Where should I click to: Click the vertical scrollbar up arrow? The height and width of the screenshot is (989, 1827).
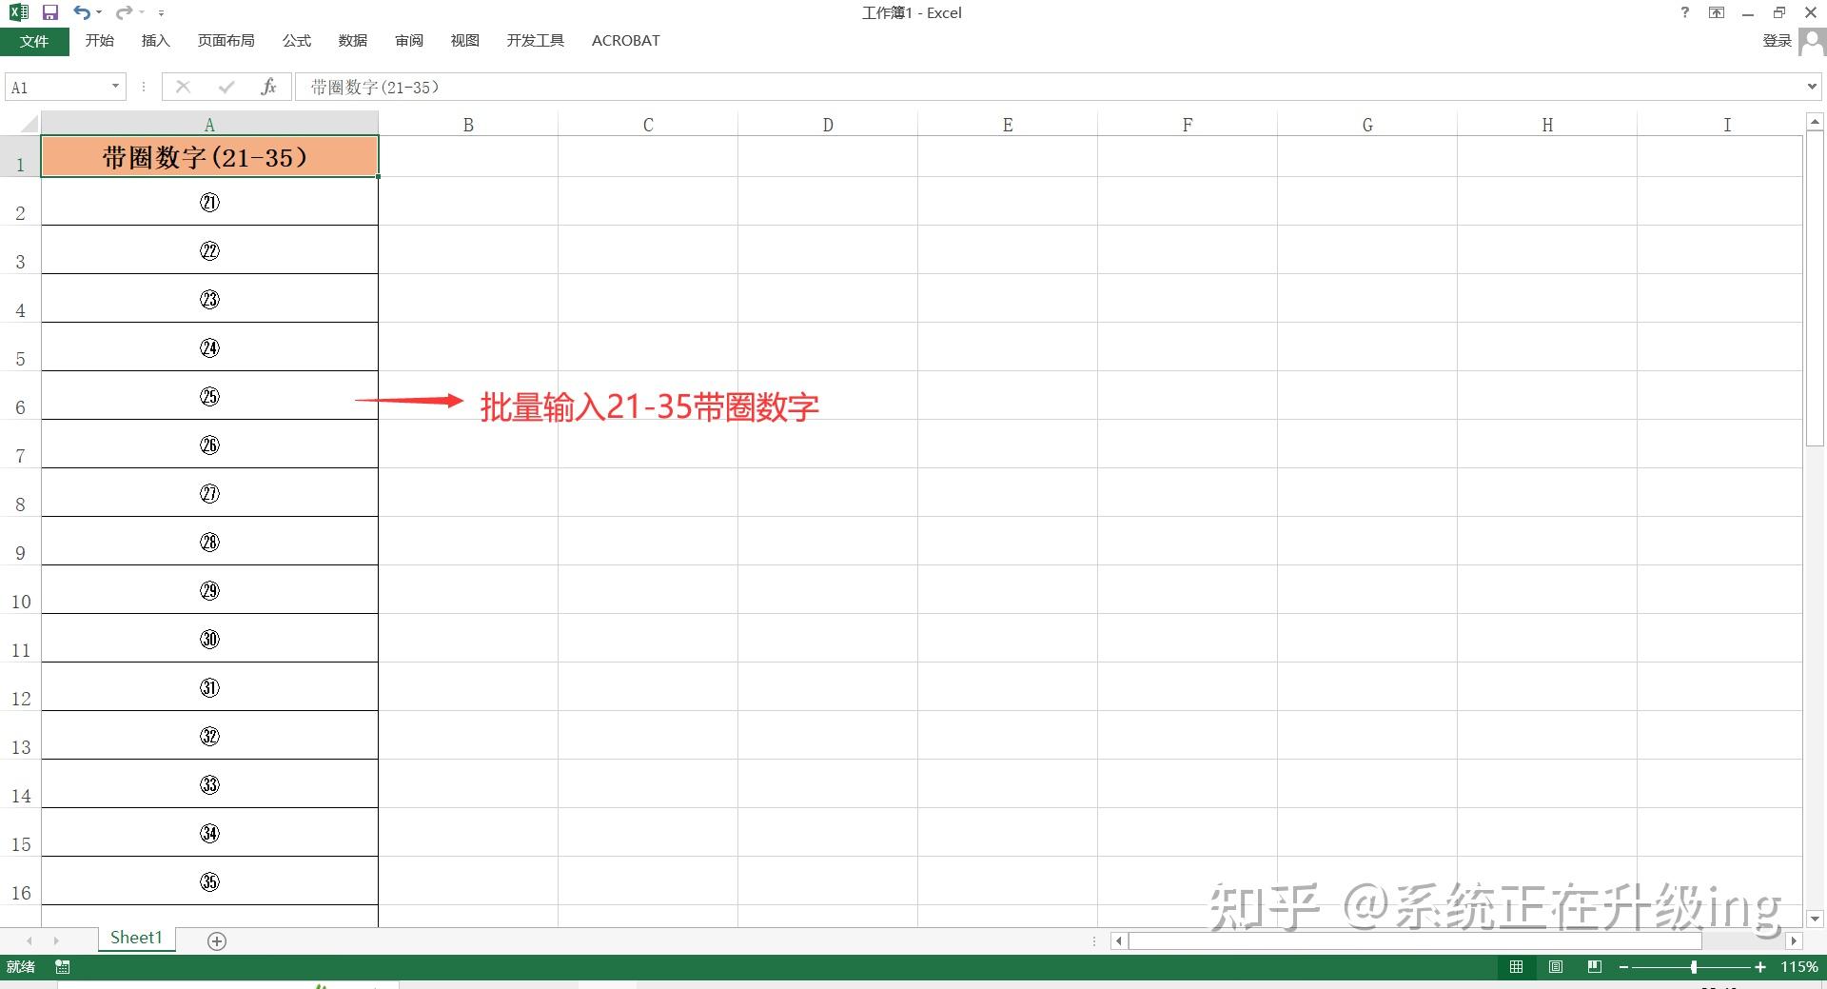click(1815, 122)
